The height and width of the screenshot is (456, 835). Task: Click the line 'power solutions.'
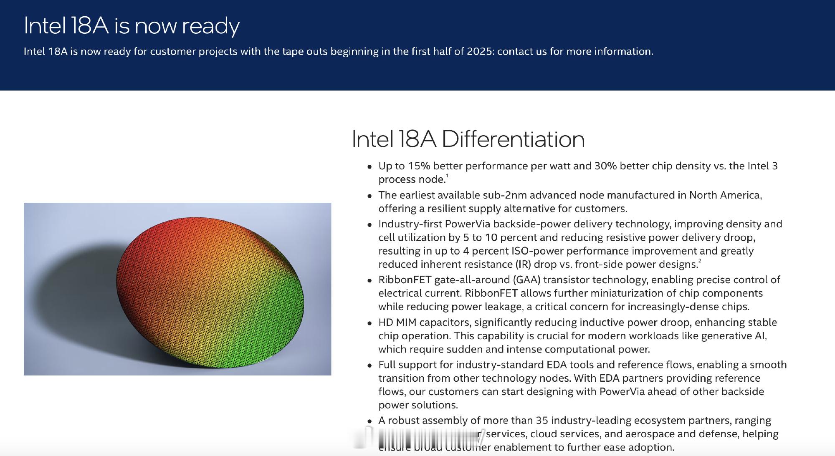pos(418,405)
